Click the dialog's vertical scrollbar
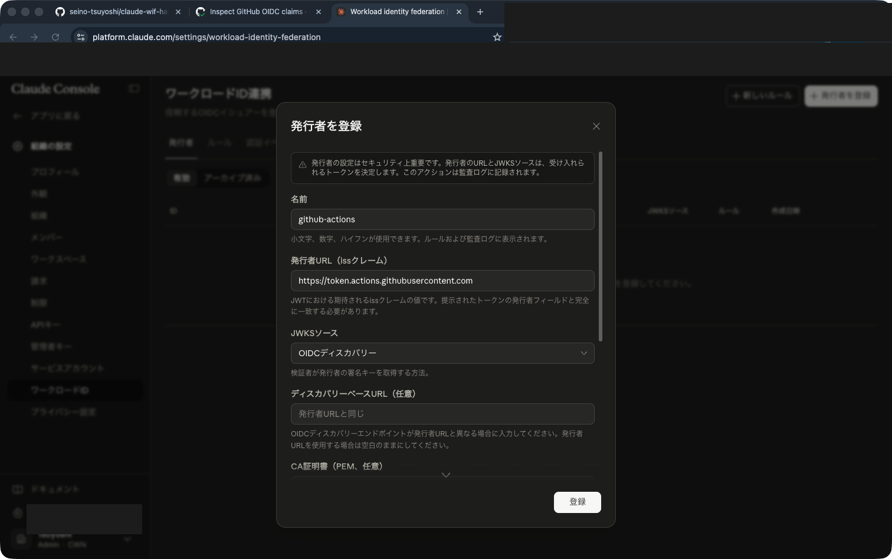Viewport: 892px width, 559px height. tap(601, 246)
